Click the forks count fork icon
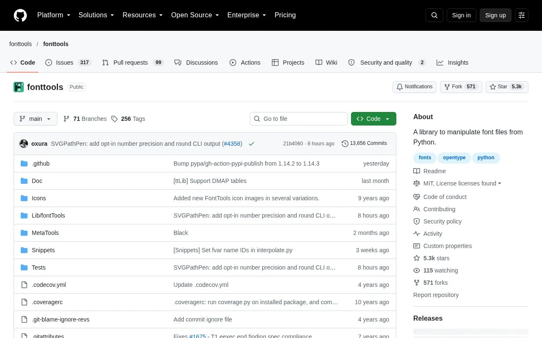This screenshot has width=542, height=338. coord(417,283)
